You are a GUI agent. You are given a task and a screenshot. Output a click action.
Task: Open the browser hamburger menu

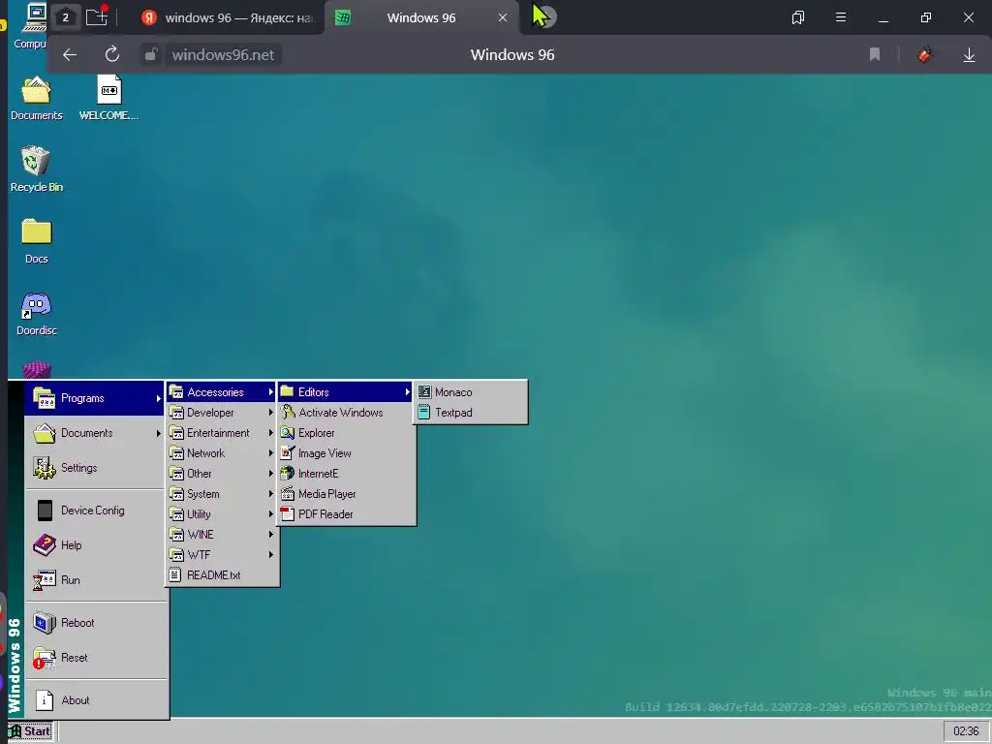(841, 17)
